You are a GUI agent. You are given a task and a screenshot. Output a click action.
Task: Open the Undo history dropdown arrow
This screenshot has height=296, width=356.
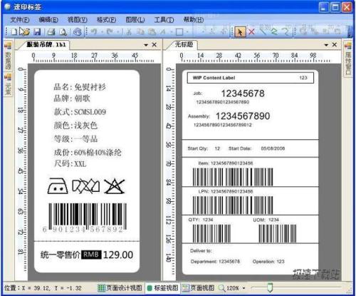(x=102, y=31)
